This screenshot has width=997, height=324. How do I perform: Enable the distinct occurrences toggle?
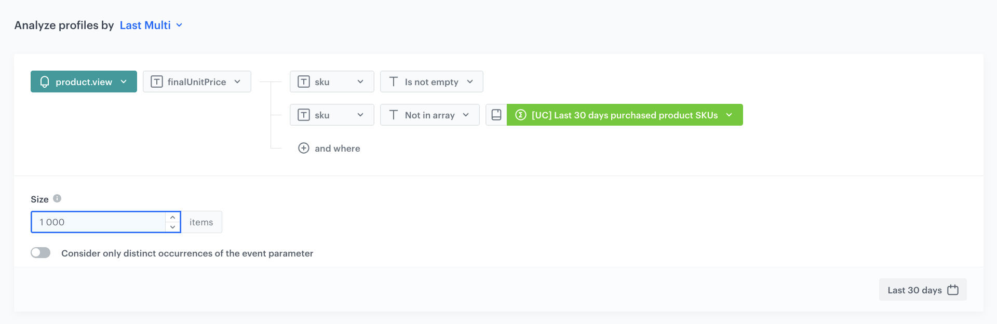click(41, 253)
